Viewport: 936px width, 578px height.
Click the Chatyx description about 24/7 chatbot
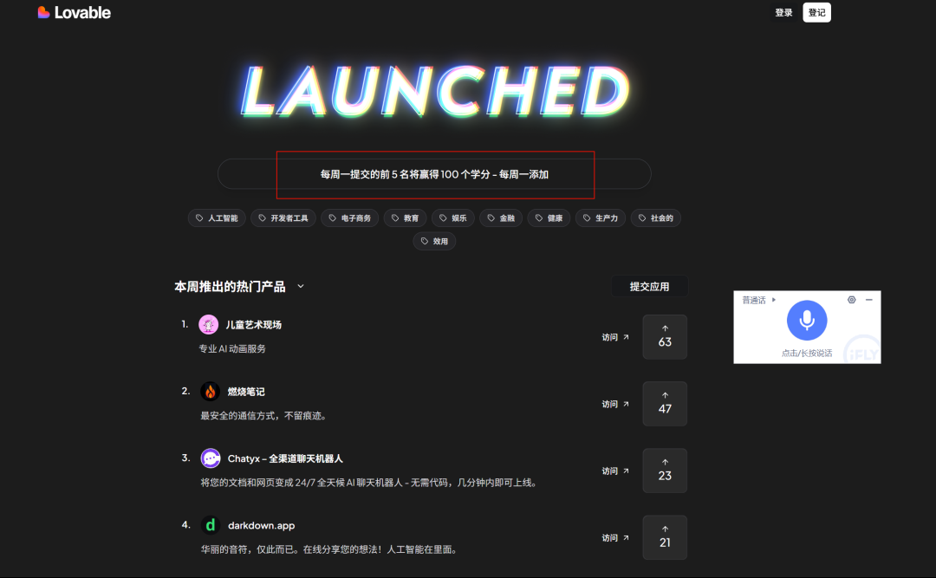pos(369,483)
